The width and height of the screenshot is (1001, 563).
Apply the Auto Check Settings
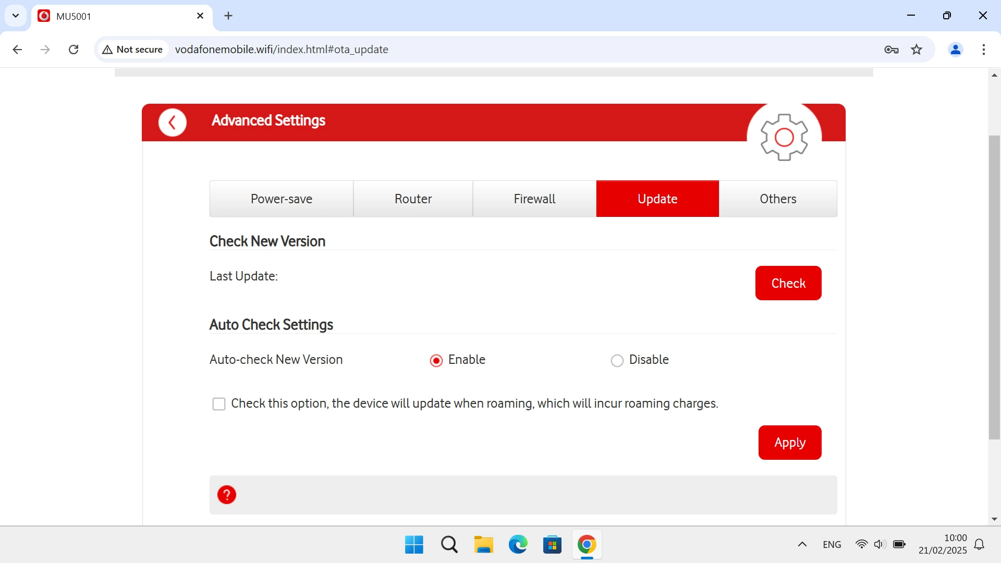point(789,442)
